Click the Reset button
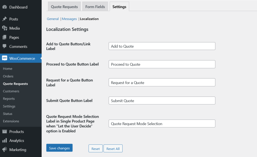 click(x=96, y=149)
